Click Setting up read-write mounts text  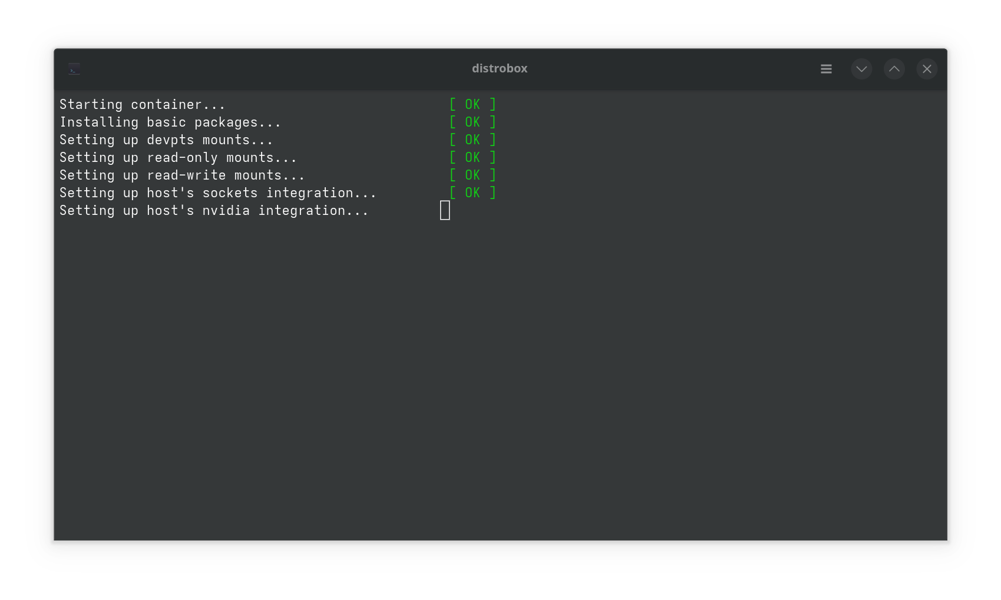tap(181, 175)
